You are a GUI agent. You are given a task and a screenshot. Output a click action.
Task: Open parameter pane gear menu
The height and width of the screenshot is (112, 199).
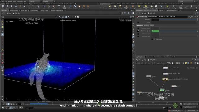tap(189, 16)
